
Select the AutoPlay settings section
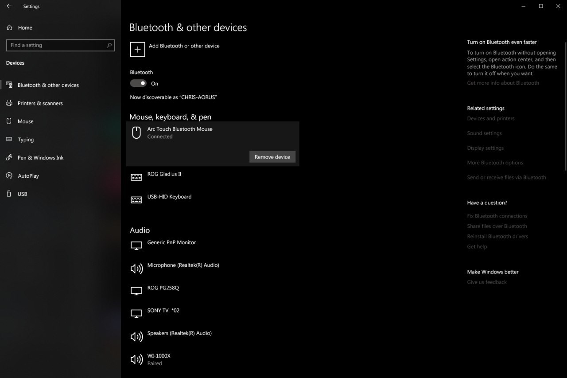[x=28, y=176]
